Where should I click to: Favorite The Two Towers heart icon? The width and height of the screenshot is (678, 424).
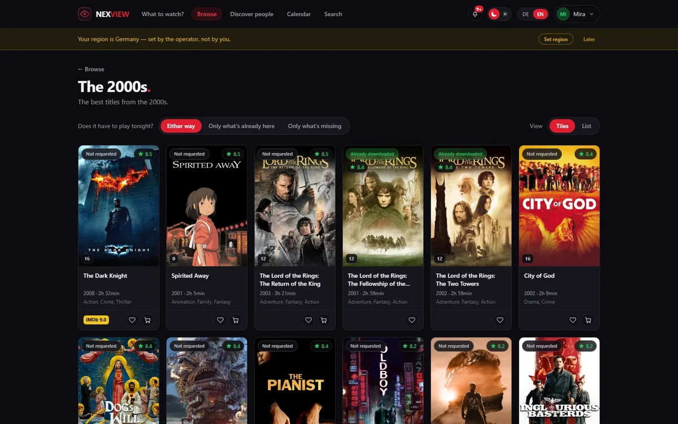500,320
